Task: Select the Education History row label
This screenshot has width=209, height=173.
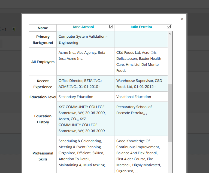Action: [x=43, y=119]
